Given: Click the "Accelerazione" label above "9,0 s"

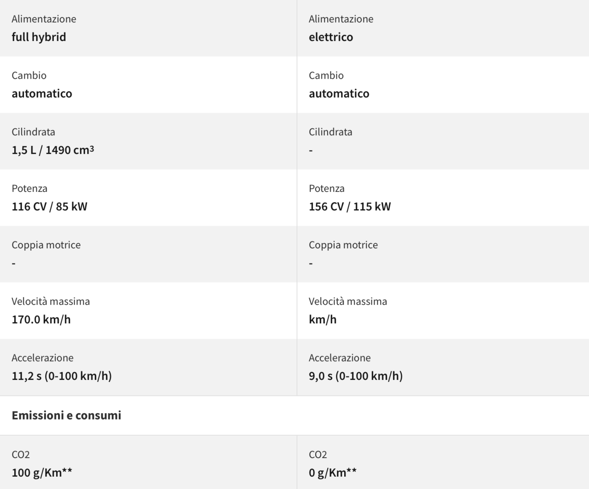Looking at the screenshot, I should 340,358.
